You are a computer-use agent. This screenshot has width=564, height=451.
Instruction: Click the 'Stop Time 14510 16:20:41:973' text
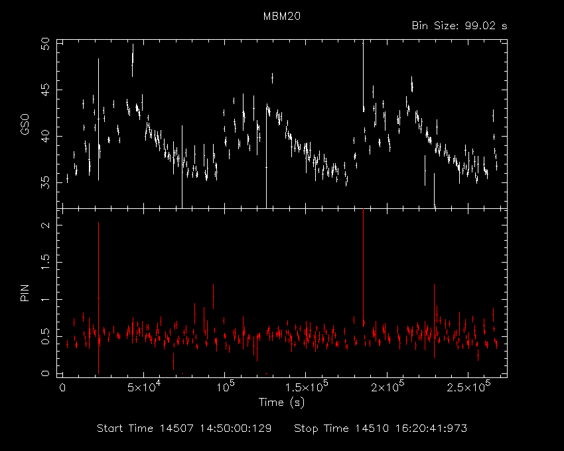point(381,428)
